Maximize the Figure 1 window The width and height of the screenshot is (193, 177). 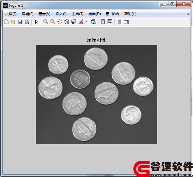click(172, 4)
